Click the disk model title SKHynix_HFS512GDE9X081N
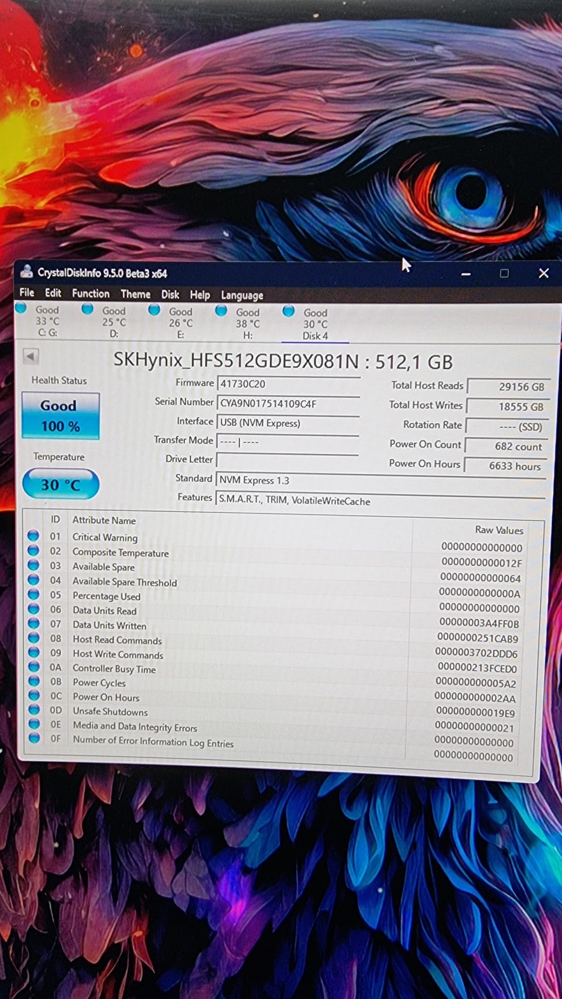 click(235, 360)
